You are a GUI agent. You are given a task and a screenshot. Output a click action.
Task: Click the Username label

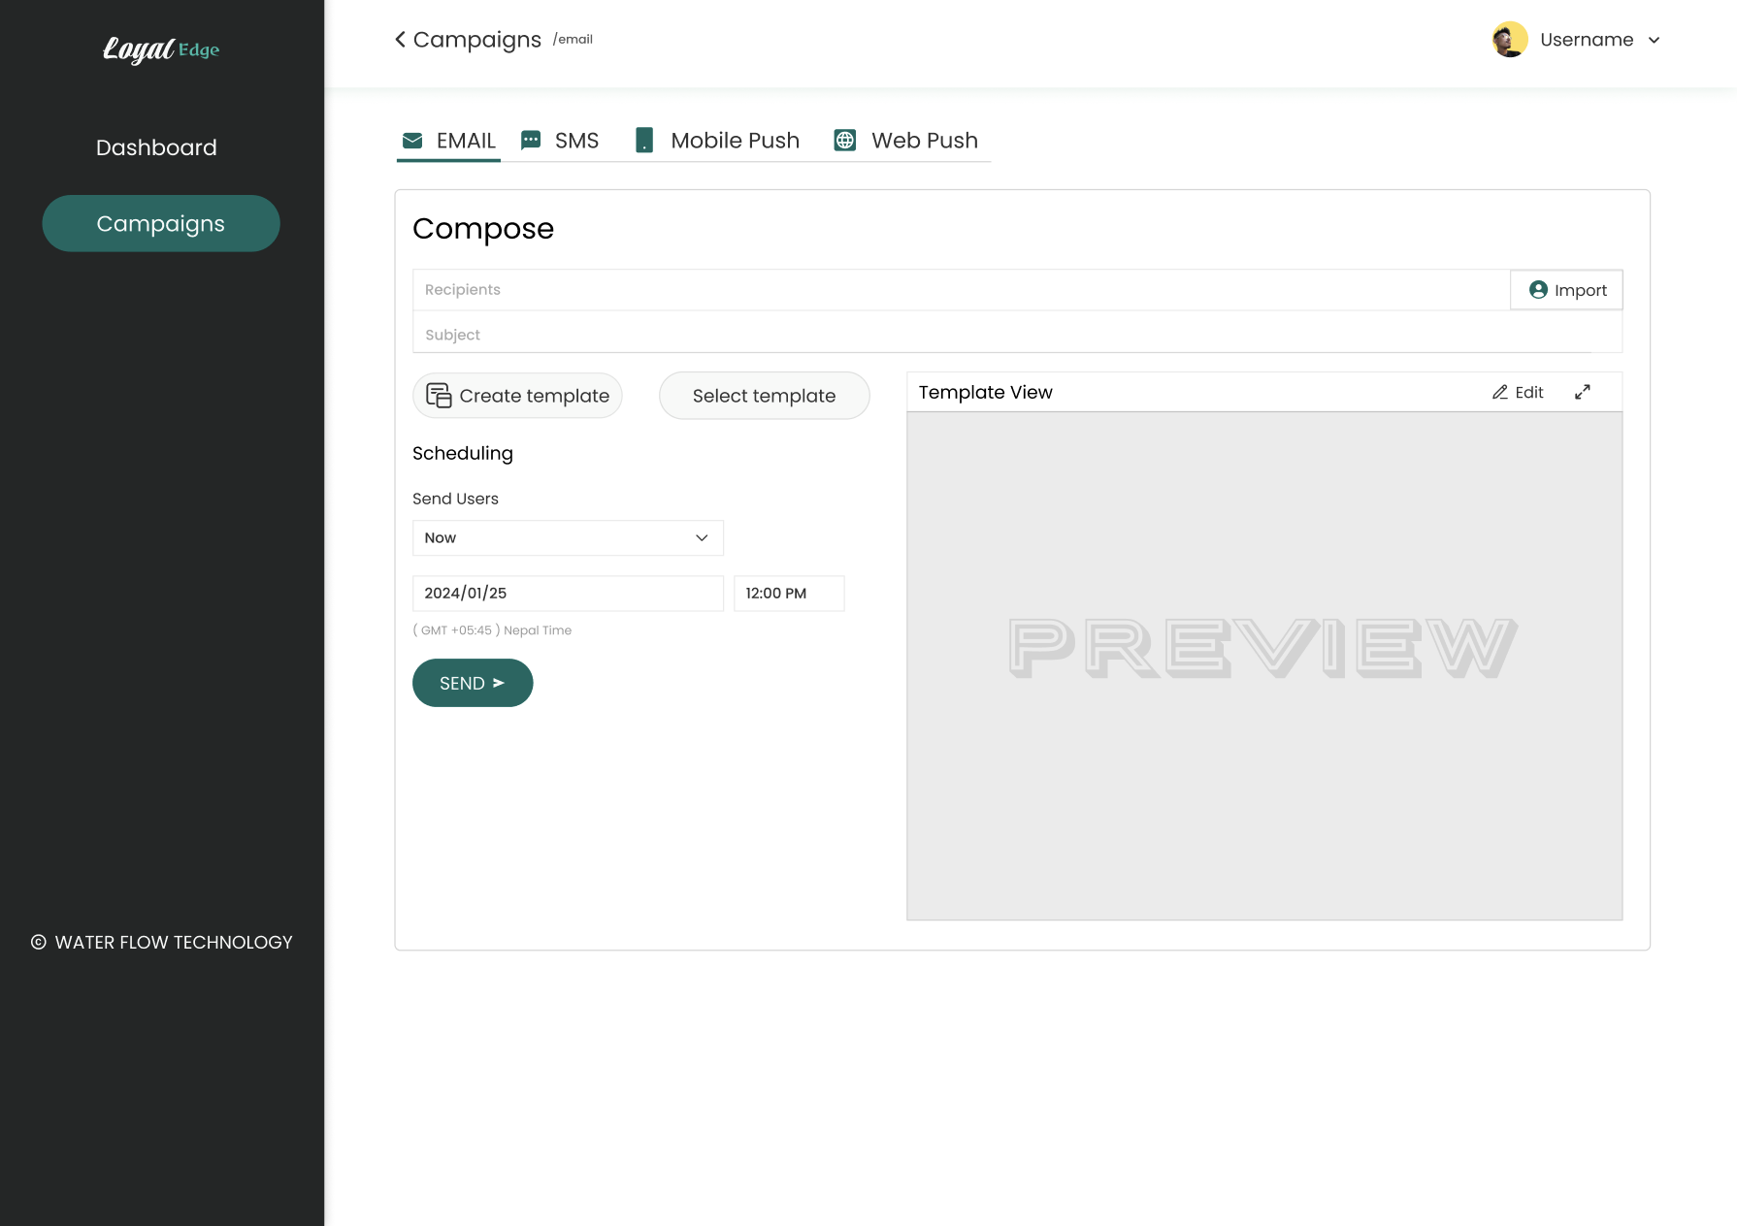tap(1587, 40)
